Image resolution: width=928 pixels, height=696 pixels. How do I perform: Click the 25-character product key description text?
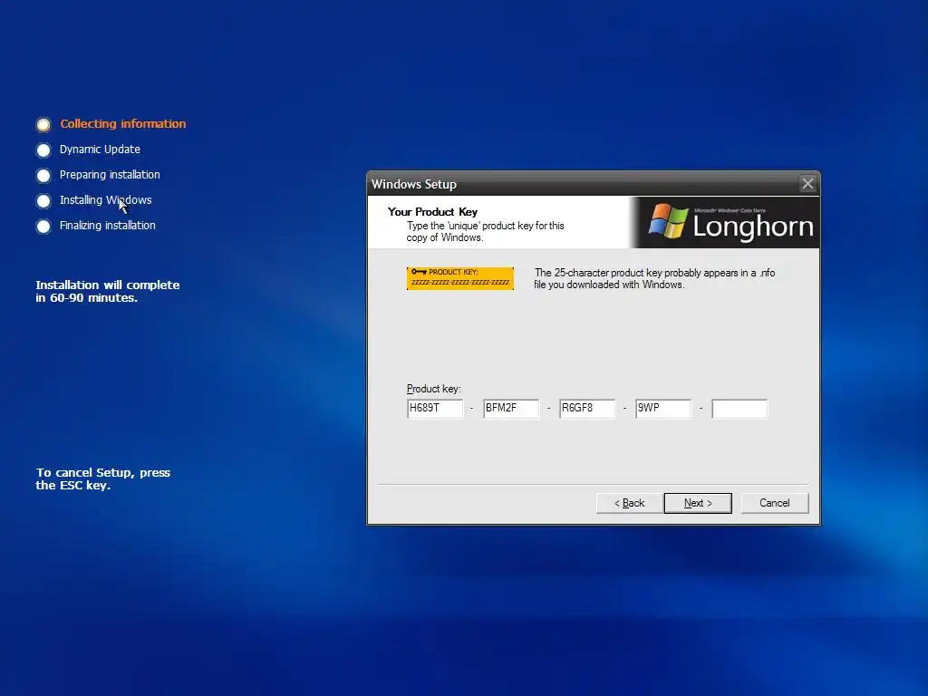[x=654, y=279]
